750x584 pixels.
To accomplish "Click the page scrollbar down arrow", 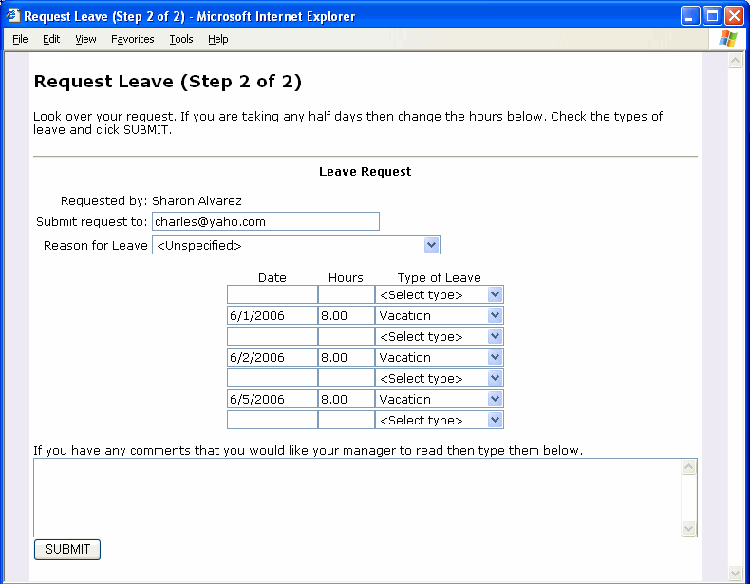I will coord(735,573).
